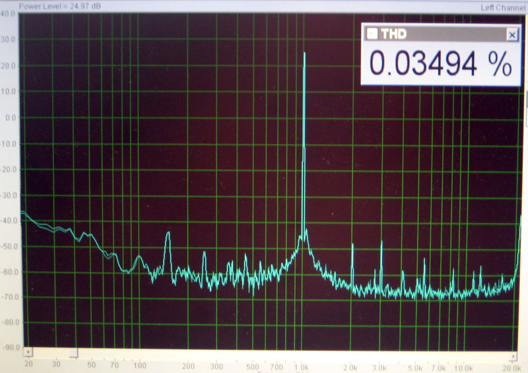Click the horizontal scrollbar thumb
528x373 pixels.
coord(75,353)
